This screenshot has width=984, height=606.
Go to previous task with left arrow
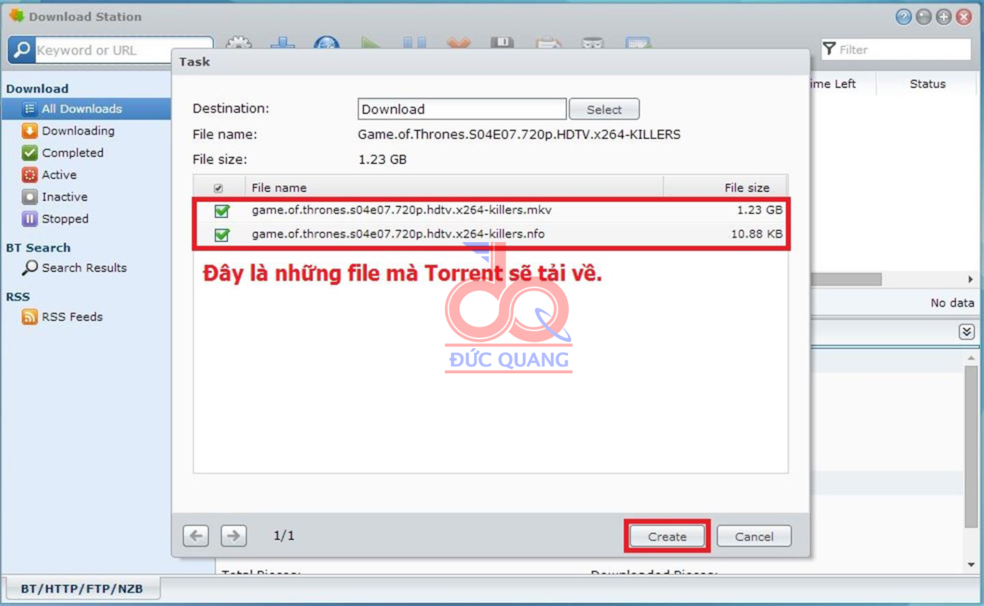point(196,536)
